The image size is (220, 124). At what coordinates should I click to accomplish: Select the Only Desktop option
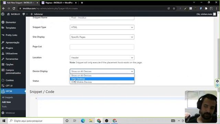pyautogui.click(x=102, y=79)
